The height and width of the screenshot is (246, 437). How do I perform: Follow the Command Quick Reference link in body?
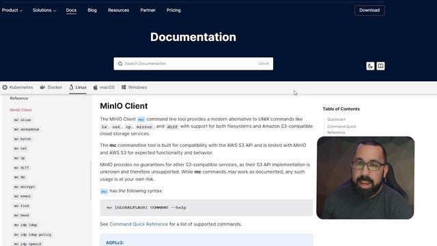139,224
